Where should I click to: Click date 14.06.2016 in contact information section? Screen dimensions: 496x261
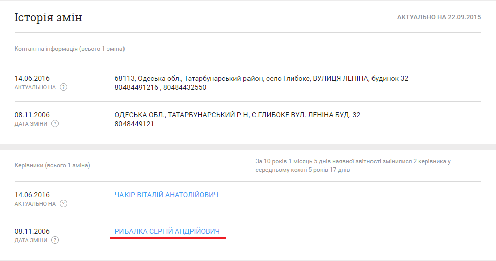[32, 78]
